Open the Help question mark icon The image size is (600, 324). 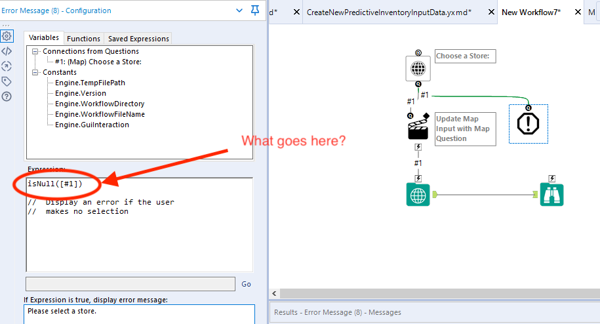7,96
